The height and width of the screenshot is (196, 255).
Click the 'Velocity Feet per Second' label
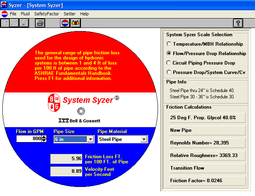coord(99,172)
